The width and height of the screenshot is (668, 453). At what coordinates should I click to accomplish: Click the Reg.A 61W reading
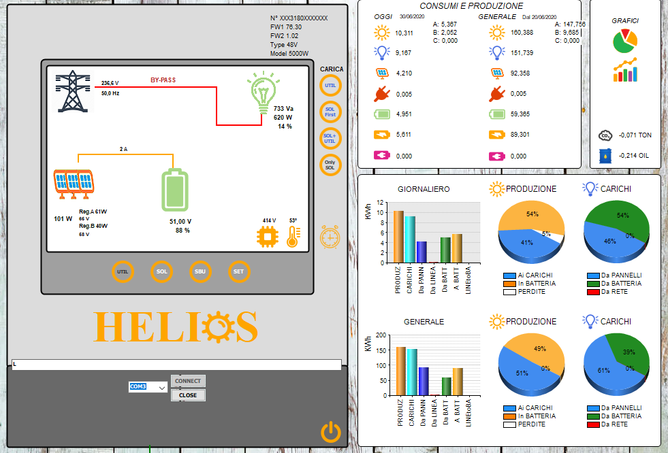(x=93, y=212)
